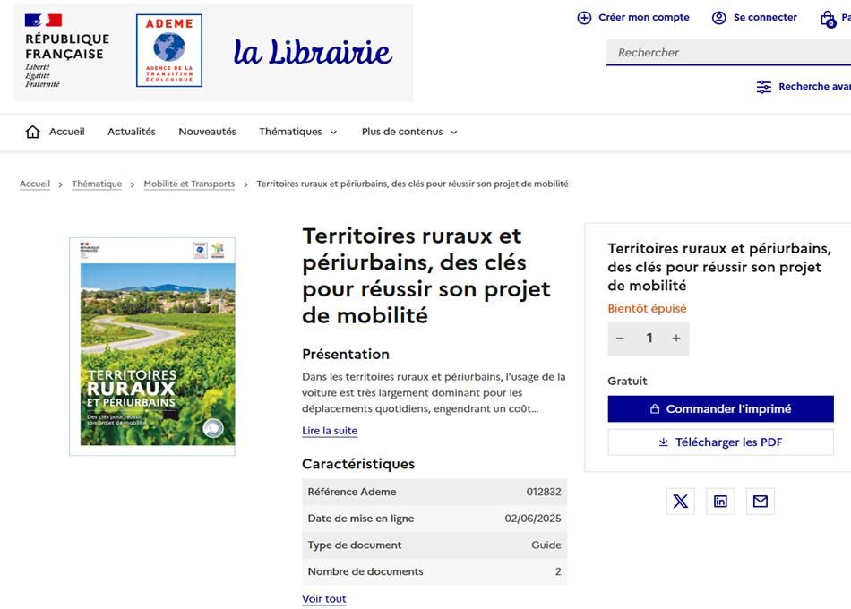Click Télécharger les PDF button
The image size is (851, 609).
[720, 442]
